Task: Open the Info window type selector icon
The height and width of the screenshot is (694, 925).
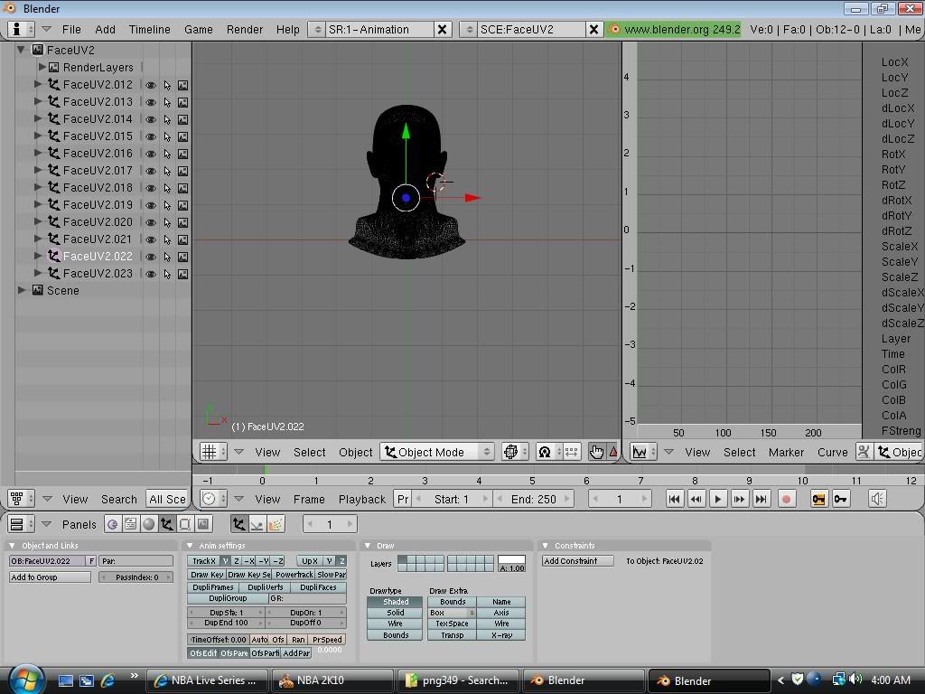Action: point(22,29)
